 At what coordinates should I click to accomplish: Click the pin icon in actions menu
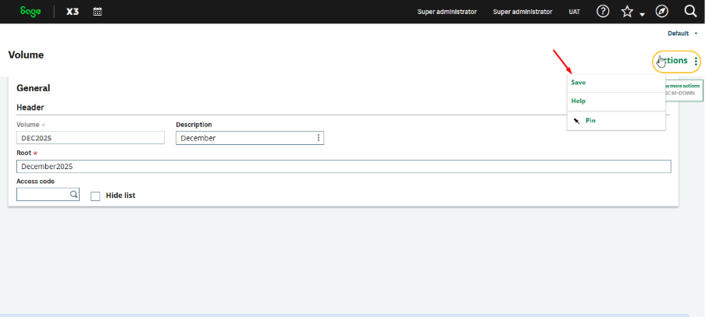pyautogui.click(x=576, y=121)
